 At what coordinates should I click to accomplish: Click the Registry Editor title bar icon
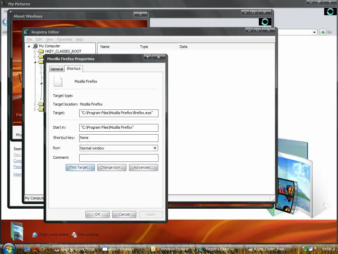pyautogui.click(x=26, y=32)
